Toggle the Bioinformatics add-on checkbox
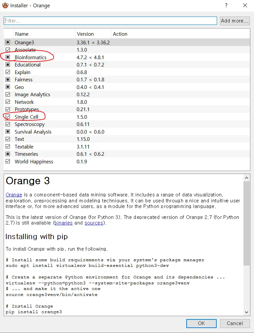 8,57
